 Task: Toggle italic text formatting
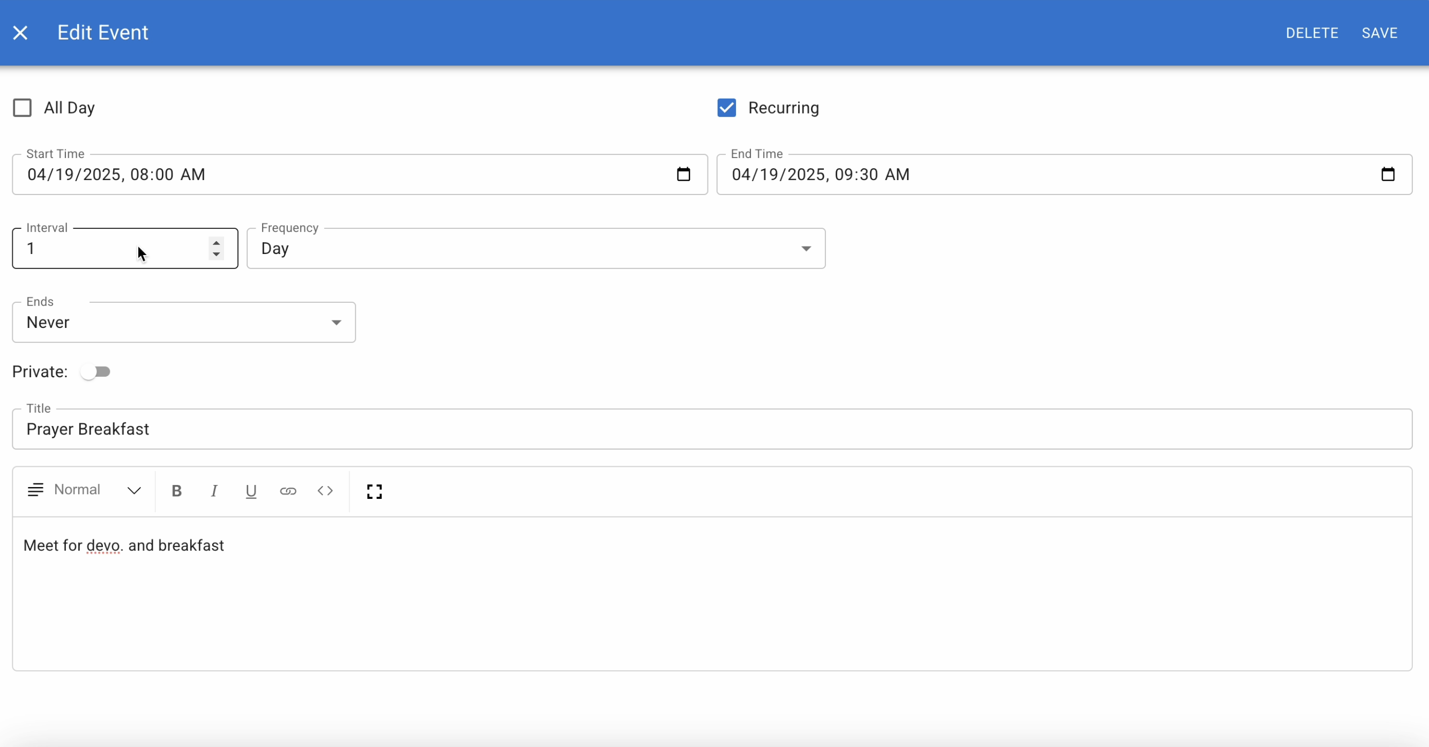pos(213,491)
